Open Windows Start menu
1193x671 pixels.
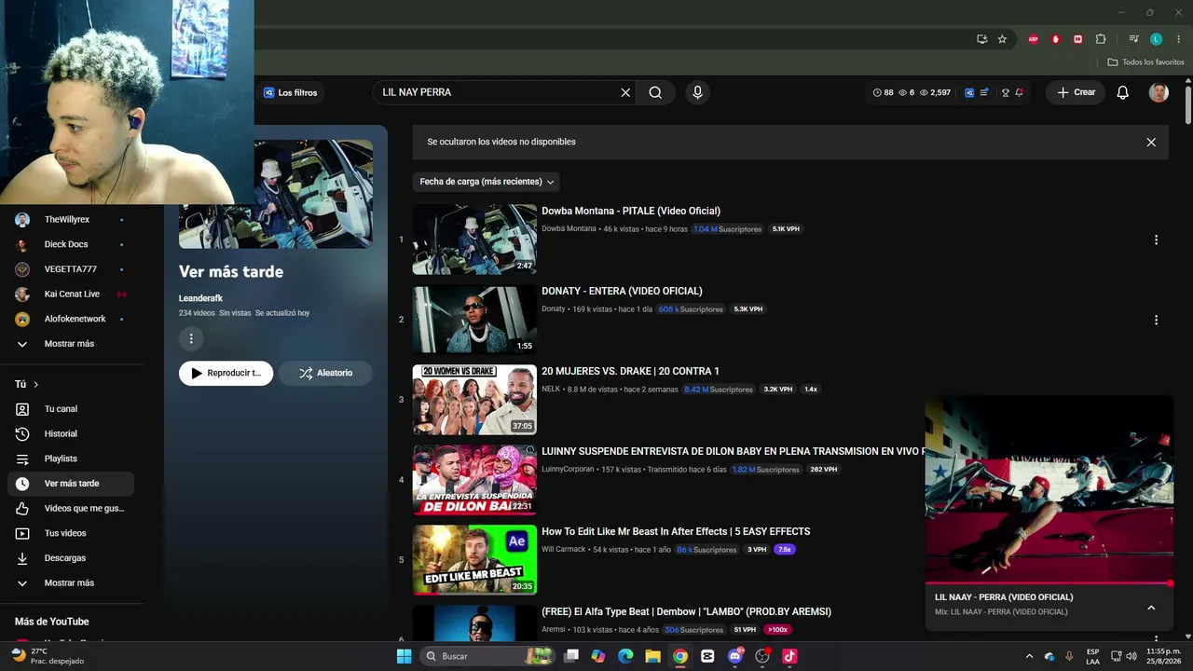(404, 656)
